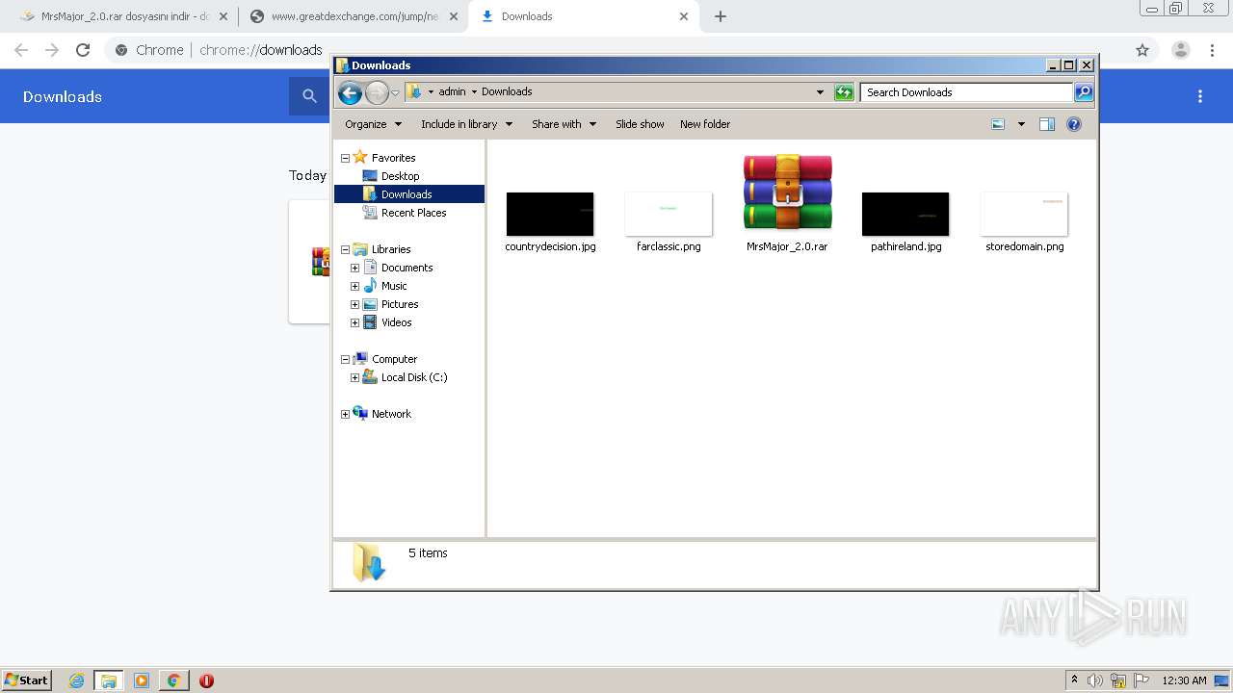Click Chrome's back navigation arrow
The width and height of the screenshot is (1233, 693).
21,50
